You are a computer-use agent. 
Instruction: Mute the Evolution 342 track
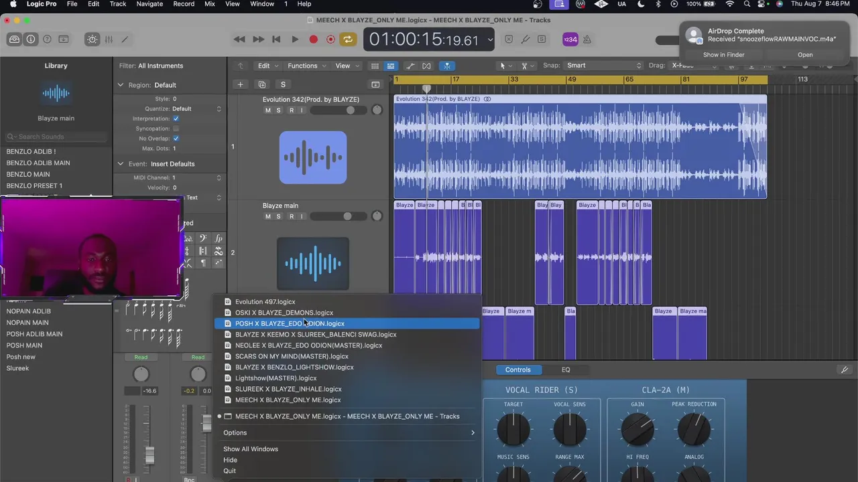pos(268,110)
